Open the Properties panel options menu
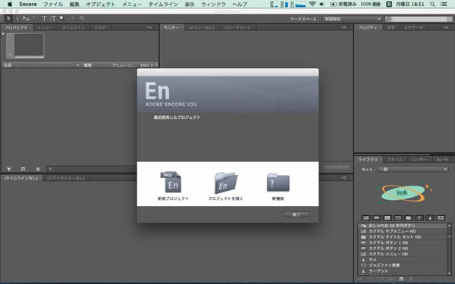Viewport: 455px width, 284px height. 446,27
